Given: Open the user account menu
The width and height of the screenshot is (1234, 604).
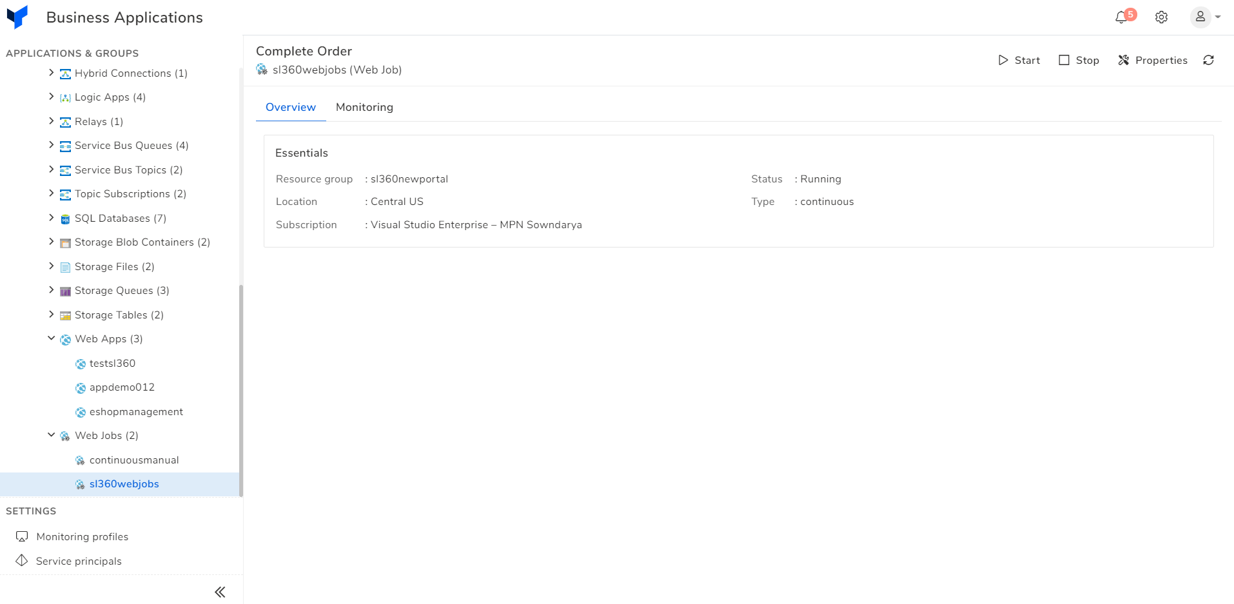Looking at the screenshot, I should [x=1205, y=17].
